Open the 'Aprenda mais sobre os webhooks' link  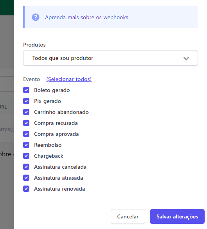click(x=86, y=17)
